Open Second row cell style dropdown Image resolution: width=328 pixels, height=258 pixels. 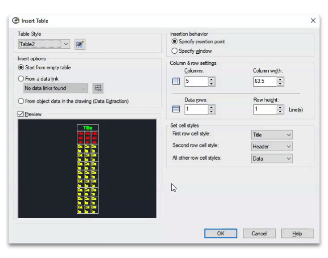tap(272, 147)
